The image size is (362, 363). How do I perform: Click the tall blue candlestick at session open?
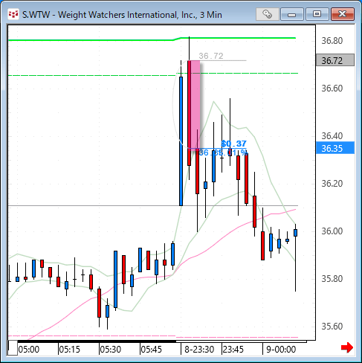point(181,141)
